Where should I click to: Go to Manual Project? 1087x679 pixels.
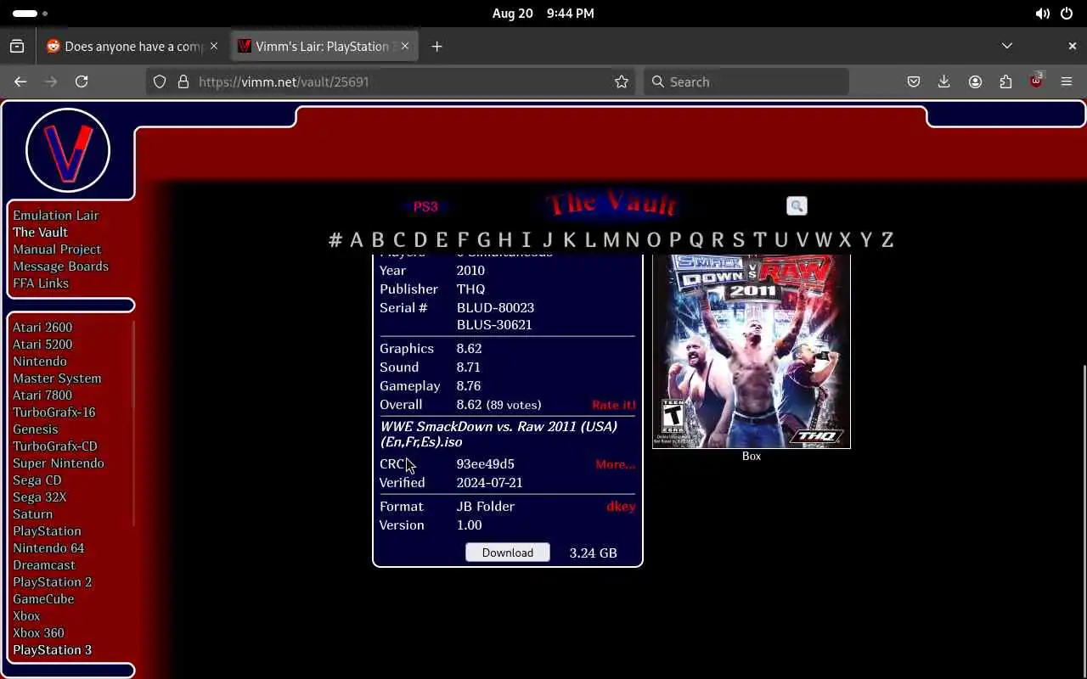click(57, 250)
